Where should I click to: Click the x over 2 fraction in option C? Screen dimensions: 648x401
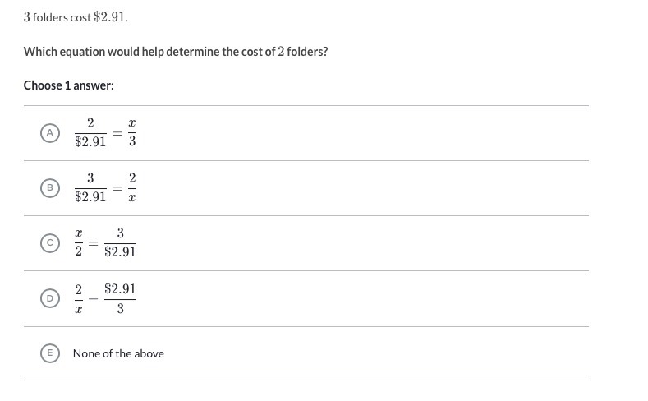pos(79,242)
